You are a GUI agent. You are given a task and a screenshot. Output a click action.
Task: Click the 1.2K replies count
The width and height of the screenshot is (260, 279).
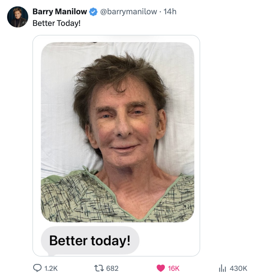pyautogui.click(x=51, y=268)
